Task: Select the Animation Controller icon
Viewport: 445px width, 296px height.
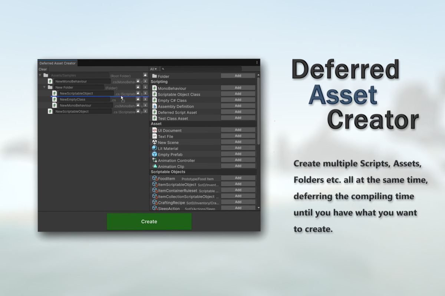Action: [154, 160]
